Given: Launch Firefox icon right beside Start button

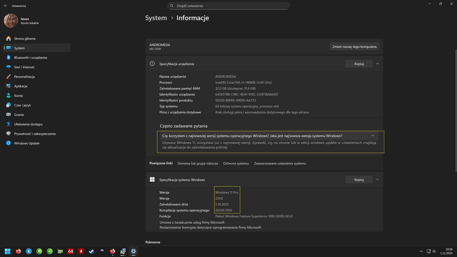Looking at the screenshot, I should click(x=18, y=251).
